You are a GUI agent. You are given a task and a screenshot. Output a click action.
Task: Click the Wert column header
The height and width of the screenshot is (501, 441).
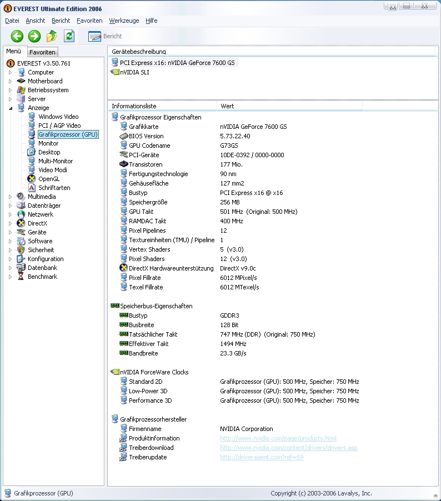289,106
